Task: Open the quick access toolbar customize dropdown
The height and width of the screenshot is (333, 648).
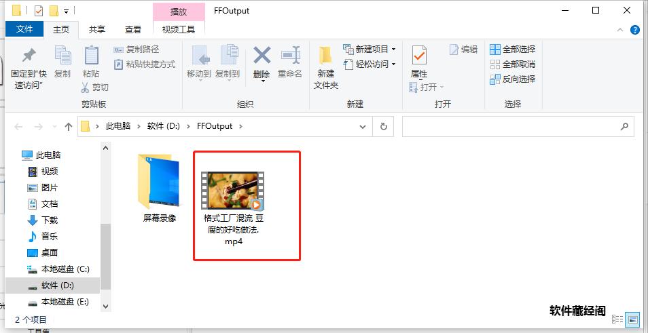Action: point(66,11)
